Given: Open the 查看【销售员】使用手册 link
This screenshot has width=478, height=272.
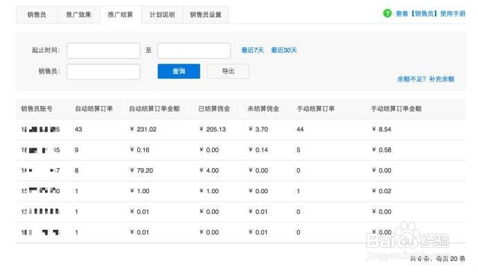Looking at the screenshot, I should click(x=430, y=14).
